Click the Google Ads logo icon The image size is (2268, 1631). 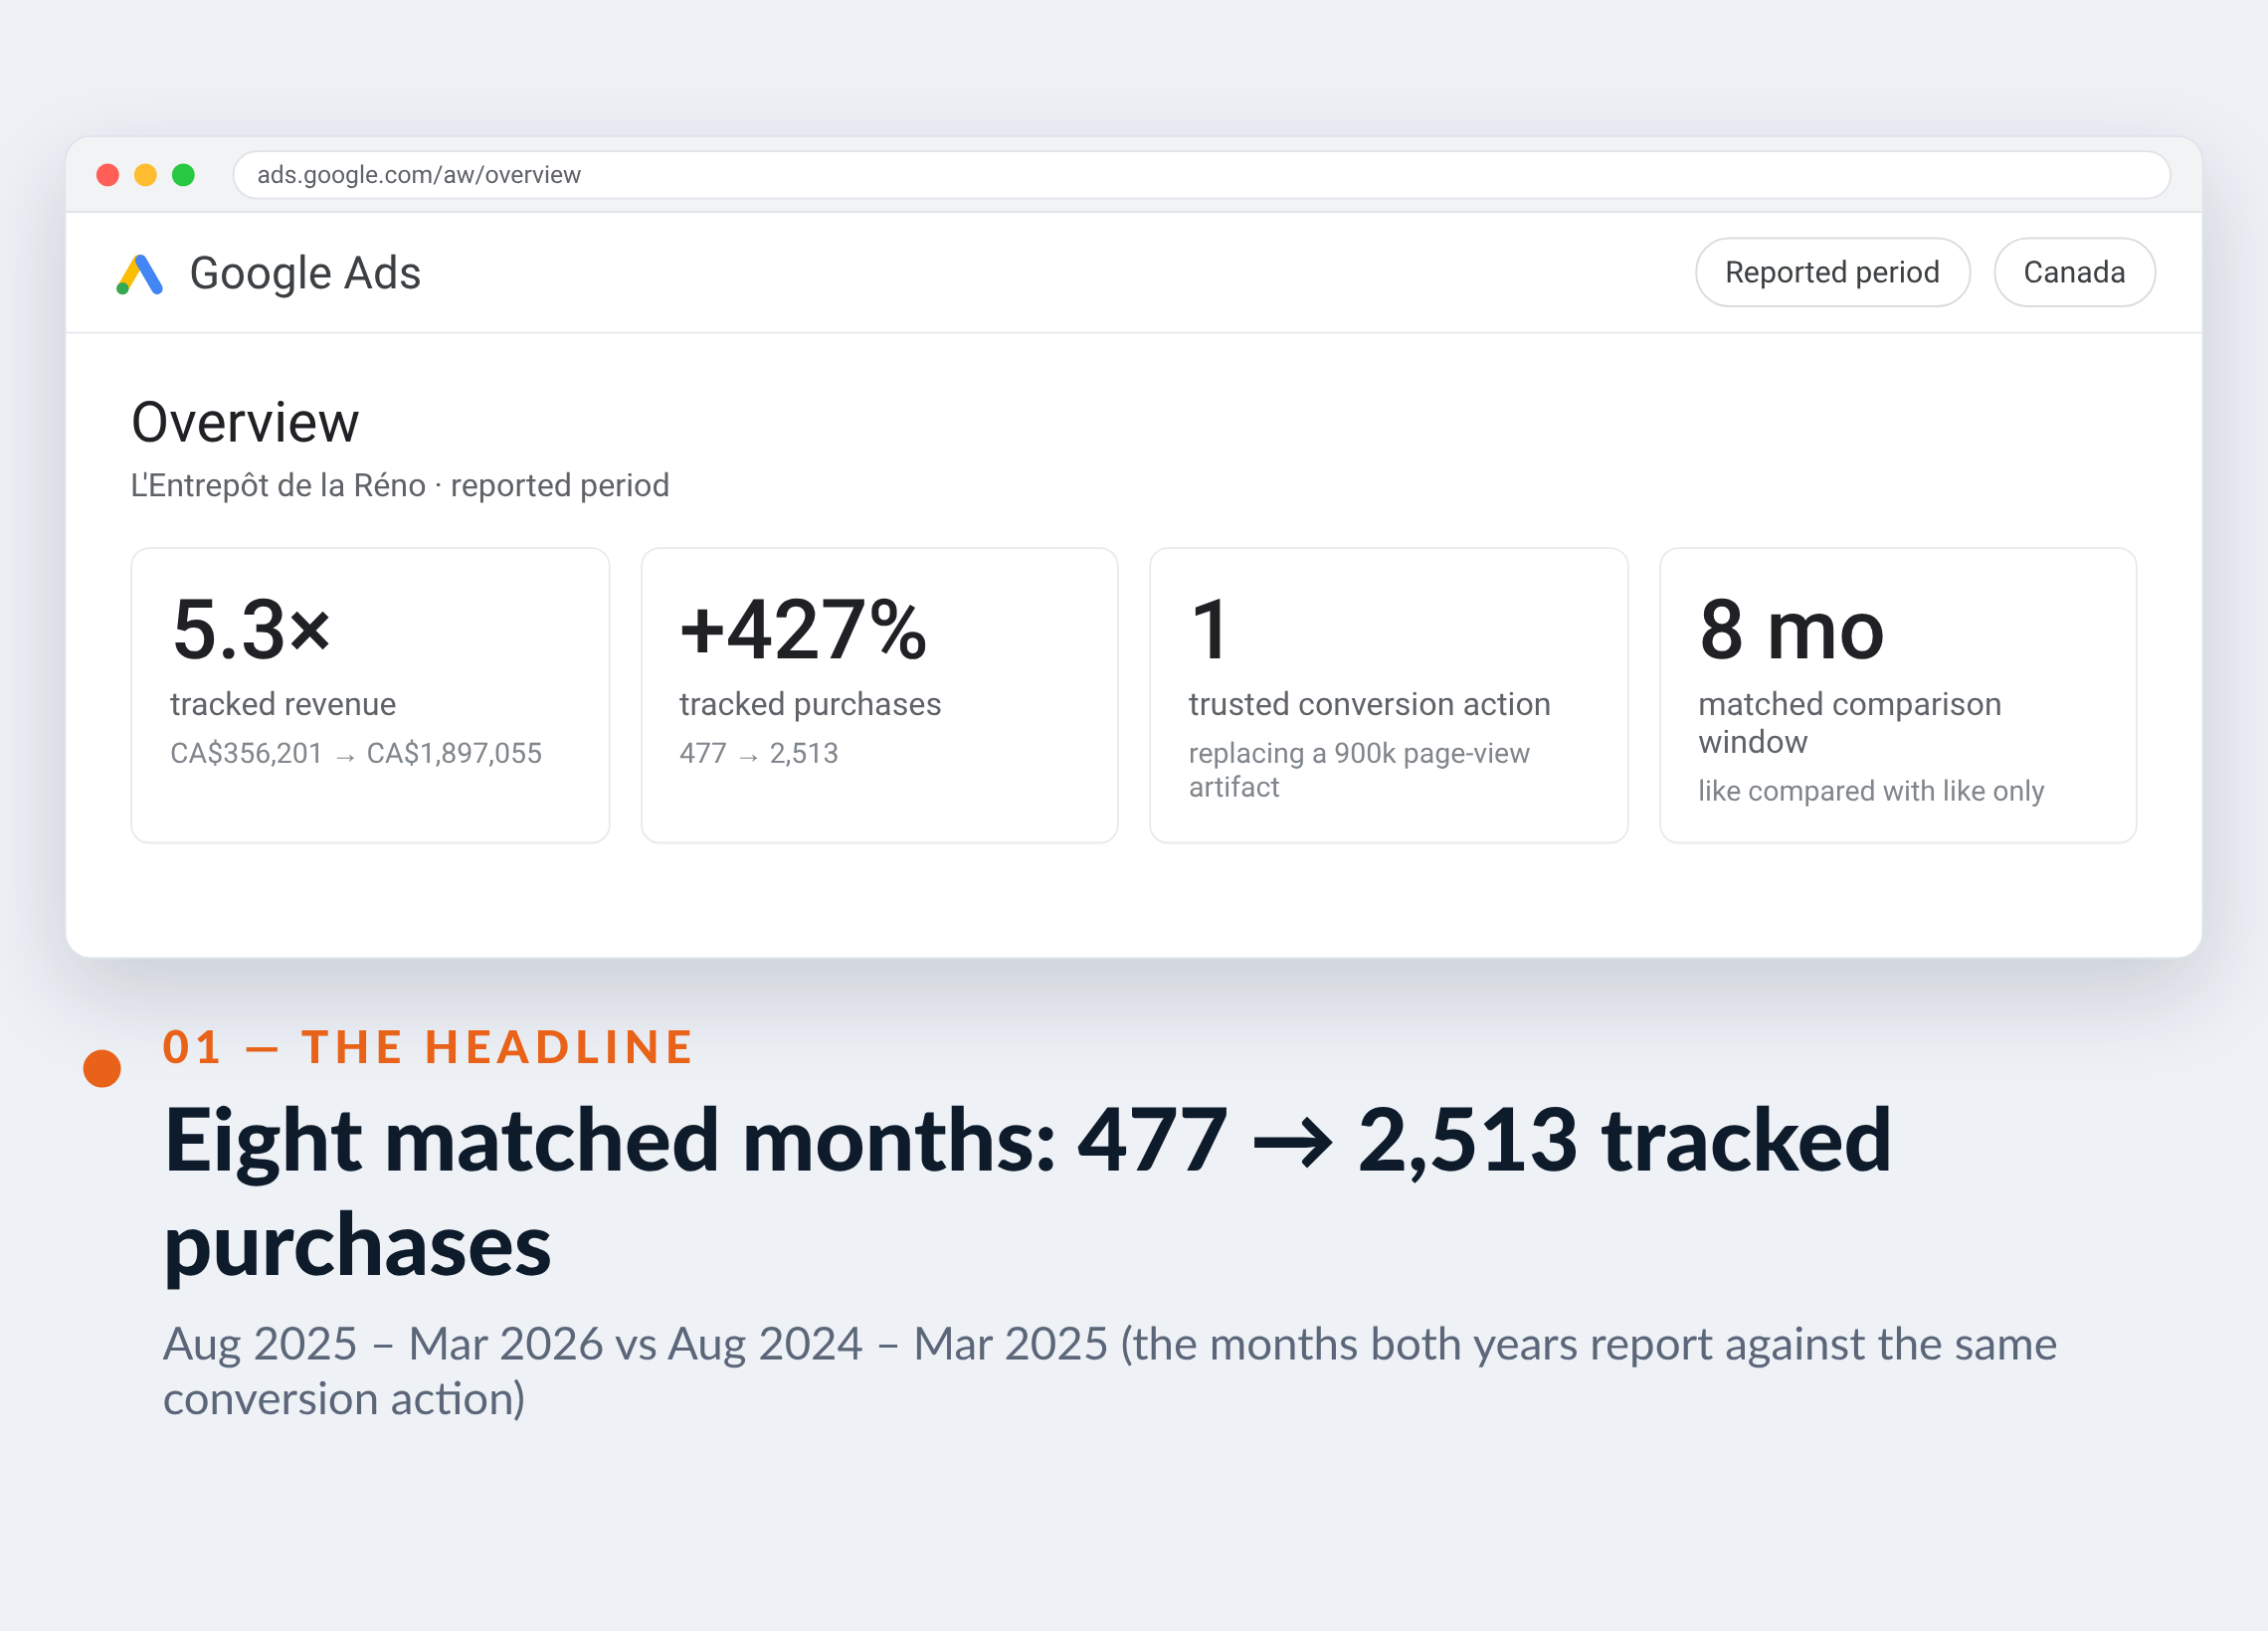139,274
